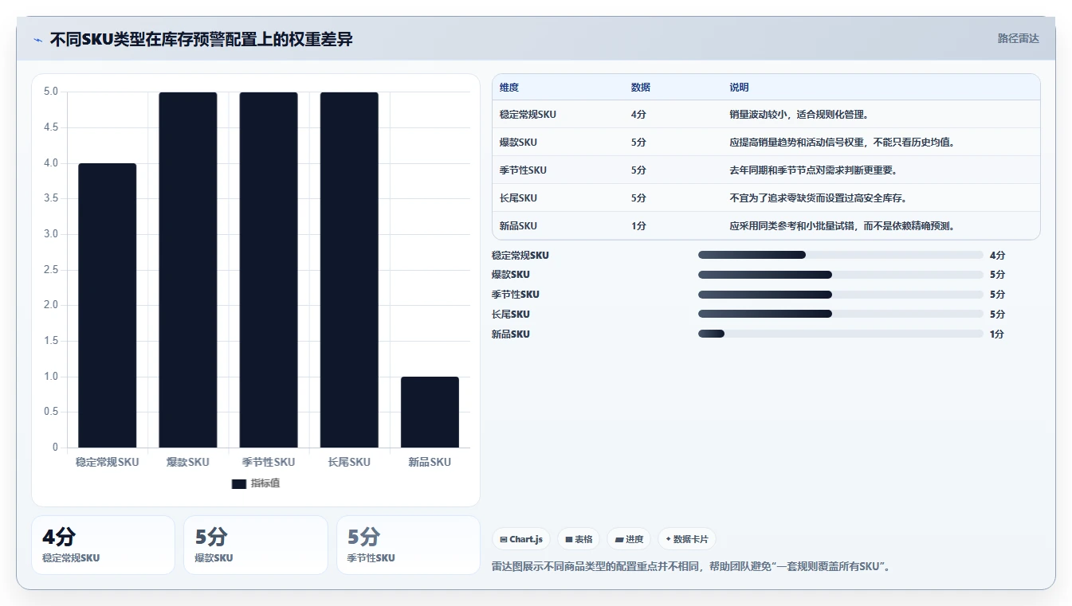Click the 表格 chip
1072x606 pixels.
[x=579, y=539]
